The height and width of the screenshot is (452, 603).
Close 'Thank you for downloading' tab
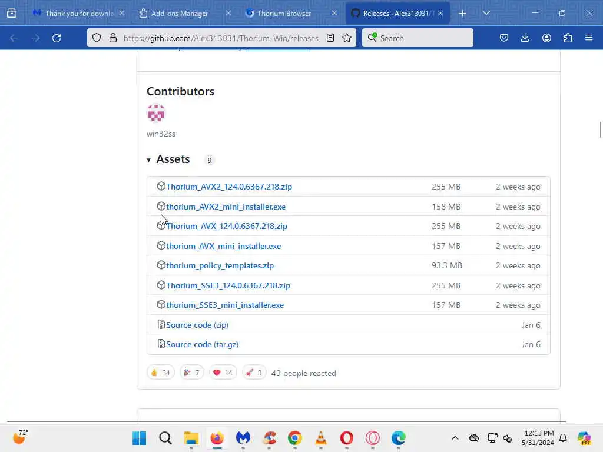[122, 13]
